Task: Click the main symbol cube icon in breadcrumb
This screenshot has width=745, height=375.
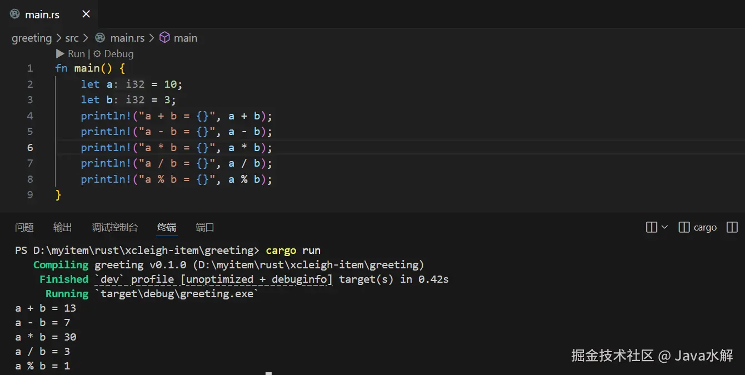Action: click(x=164, y=38)
